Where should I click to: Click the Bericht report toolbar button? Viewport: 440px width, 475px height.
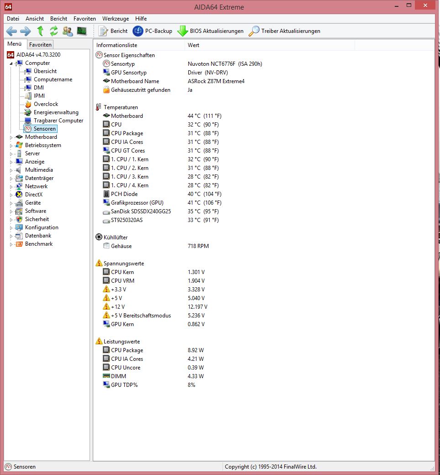tap(113, 31)
